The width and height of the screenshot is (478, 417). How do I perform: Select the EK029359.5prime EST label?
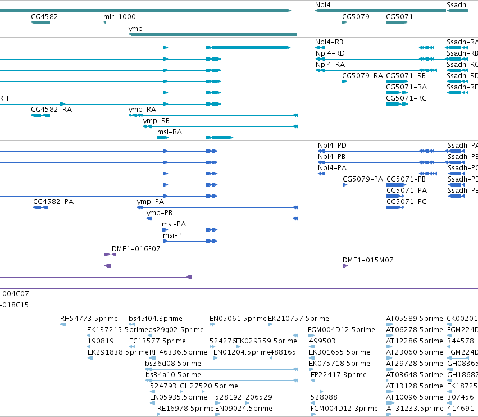point(266,341)
